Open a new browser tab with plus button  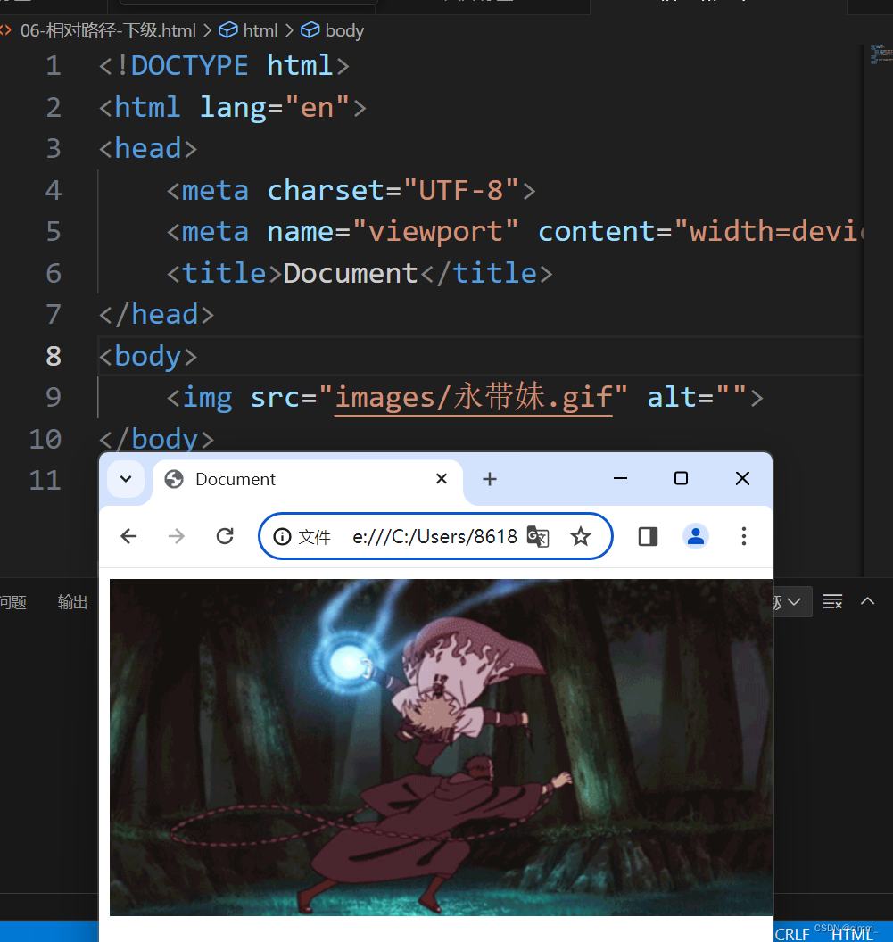489,479
